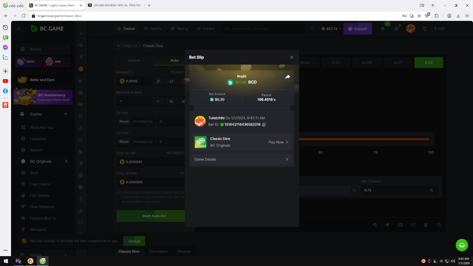The height and width of the screenshot is (266, 473).
Task: Toggle the game sound mute icon
Action: pos(374,225)
